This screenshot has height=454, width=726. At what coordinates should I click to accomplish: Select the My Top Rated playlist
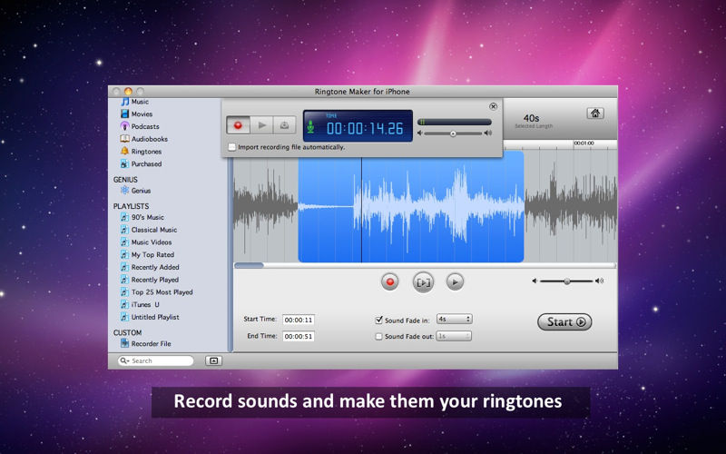pyautogui.click(x=147, y=255)
